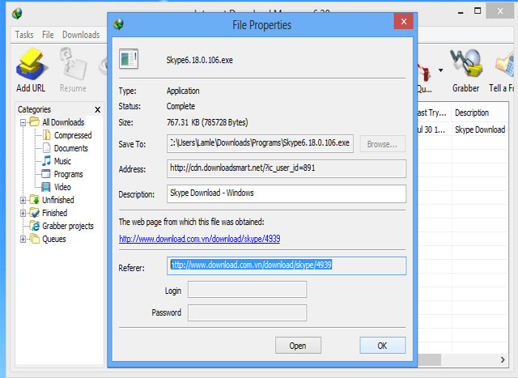The height and width of the screenshot is (378, 518).
Task: Select the Grabber projects tree item
Action: click(68, 226)
